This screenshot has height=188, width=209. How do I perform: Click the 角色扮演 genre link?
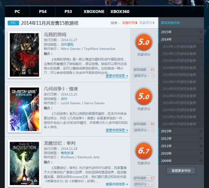tap(67, 153)
